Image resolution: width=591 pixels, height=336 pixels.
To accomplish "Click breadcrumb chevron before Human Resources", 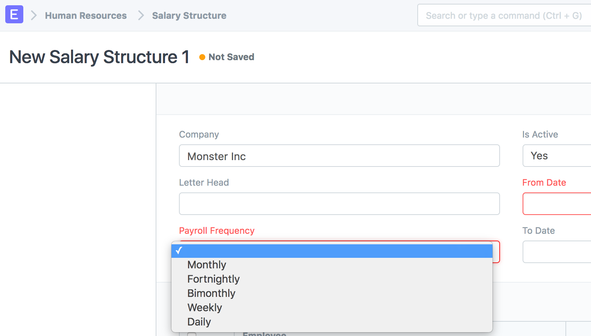I will tap(34, 15).
